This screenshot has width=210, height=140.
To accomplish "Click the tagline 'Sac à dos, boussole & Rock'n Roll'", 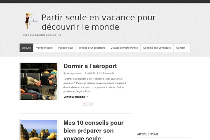I will click(x=42, y=35).
